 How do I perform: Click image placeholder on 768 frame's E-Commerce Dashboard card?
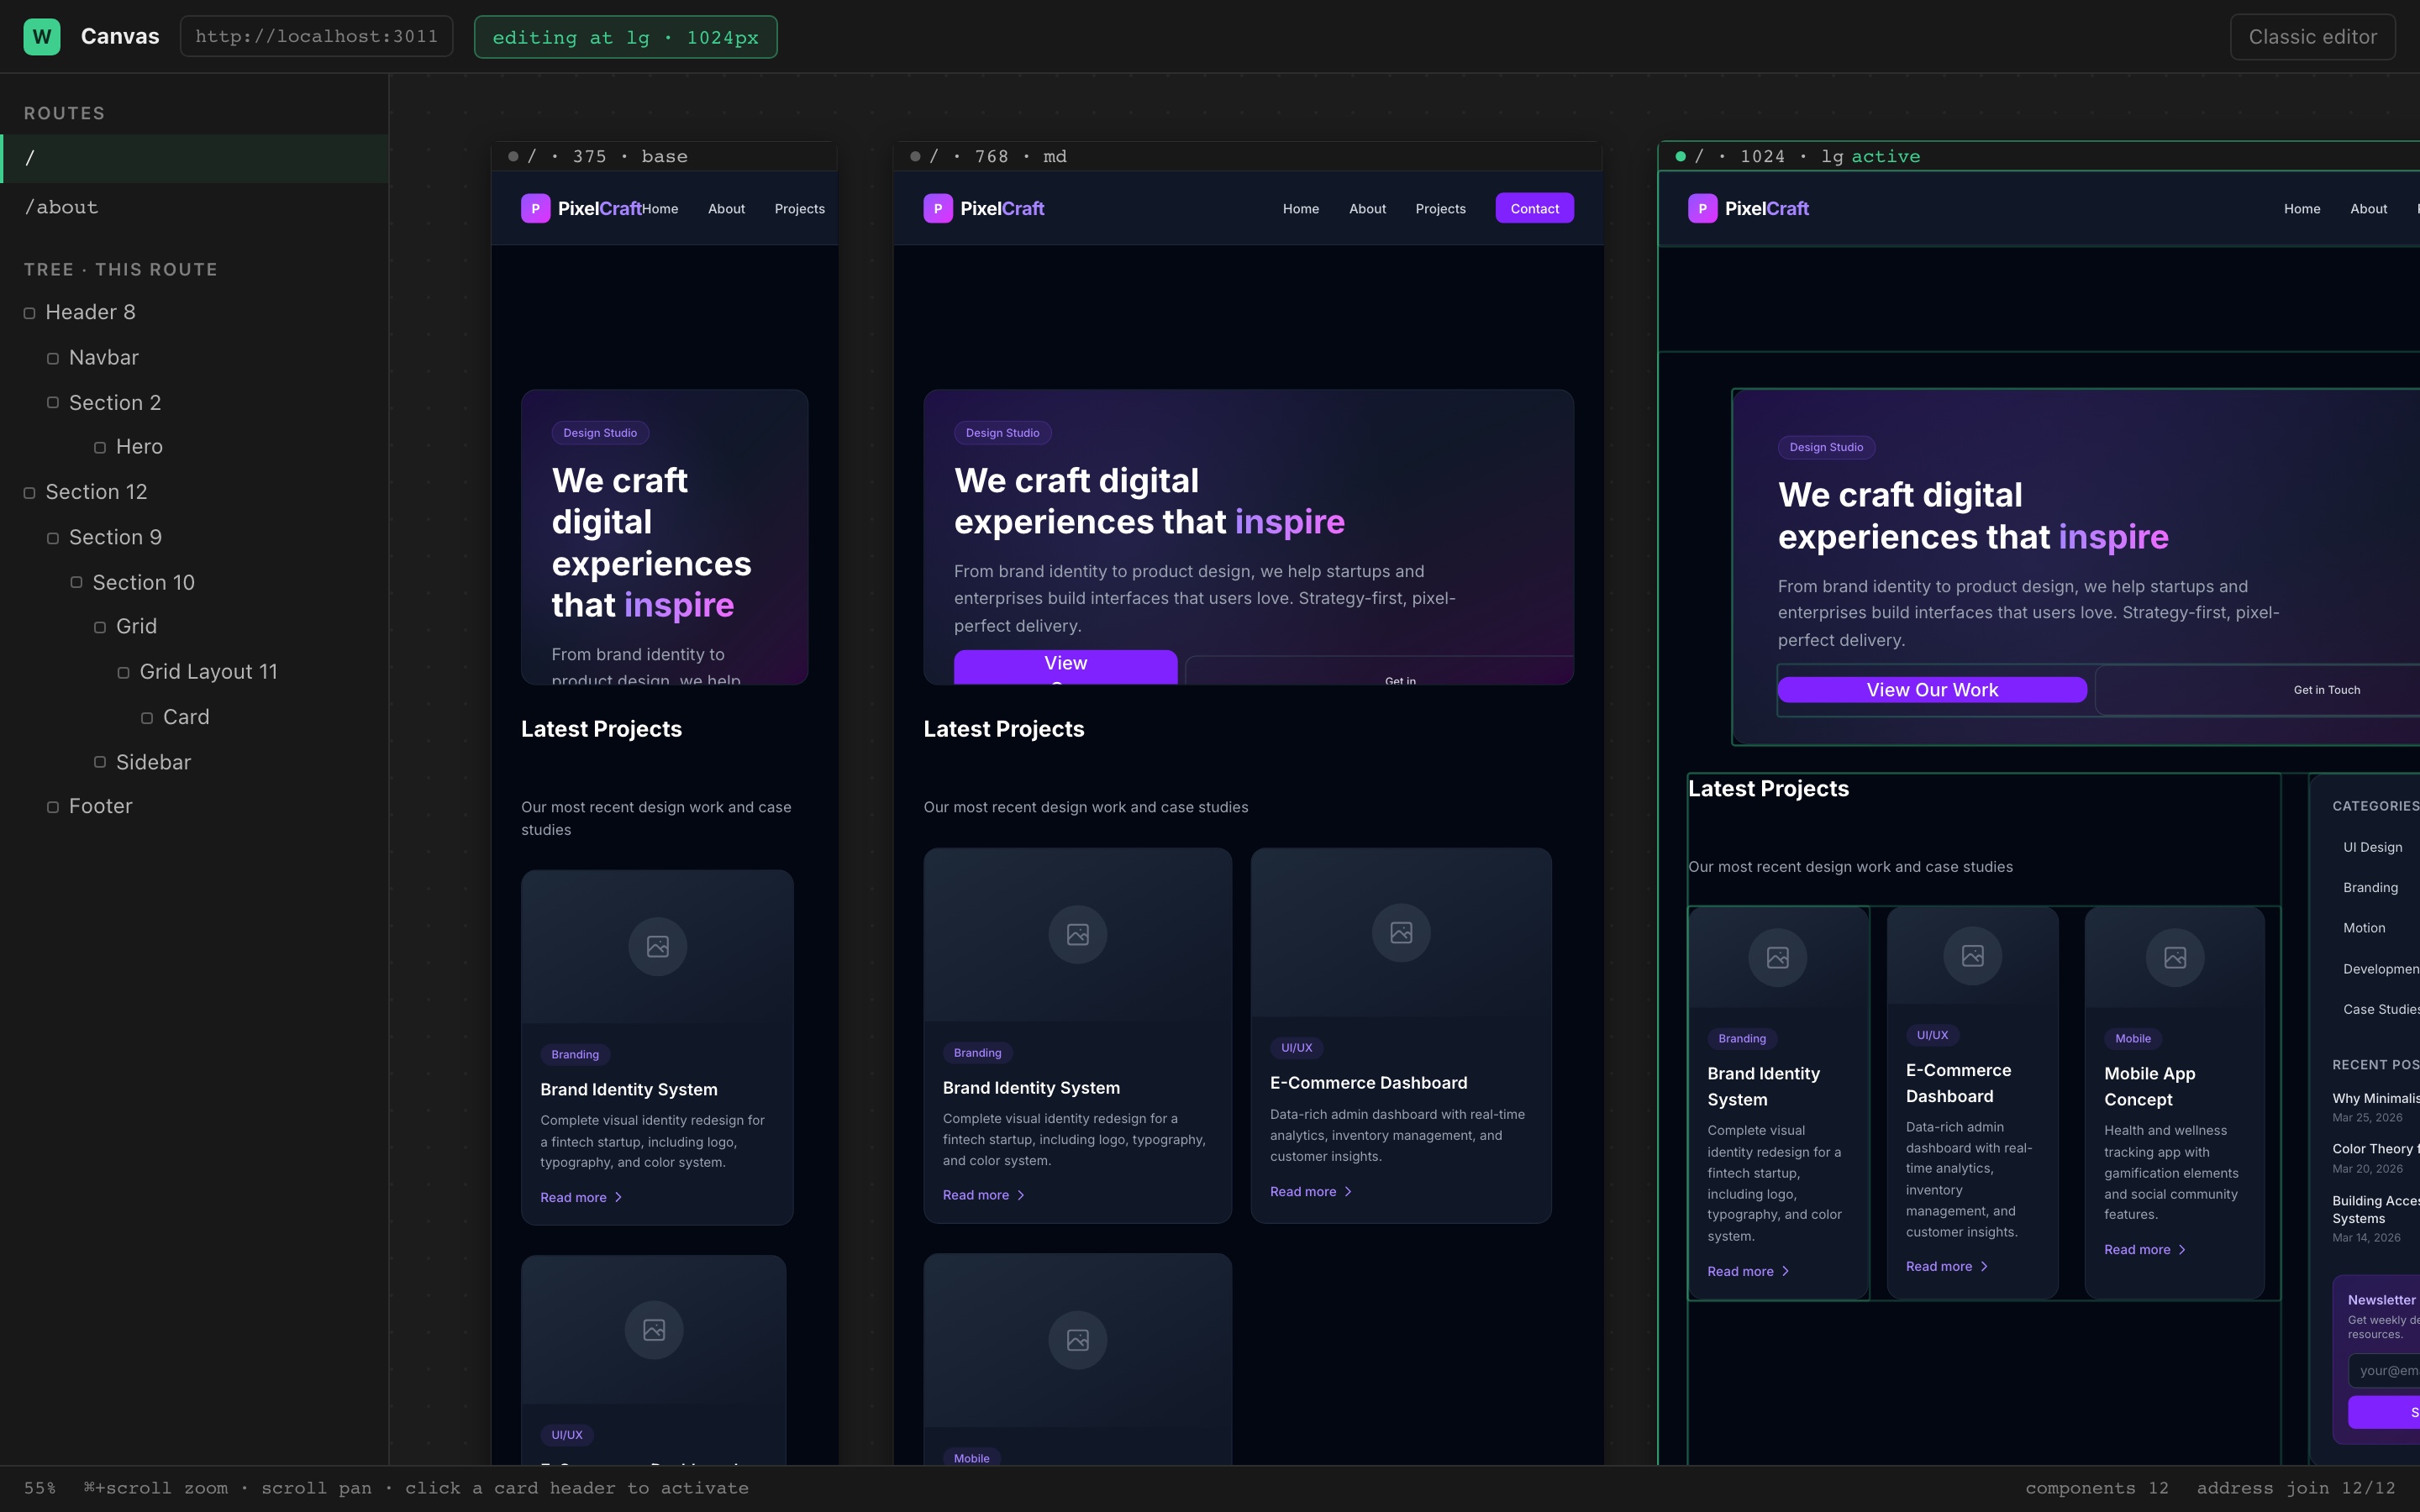coord(1401,932)
